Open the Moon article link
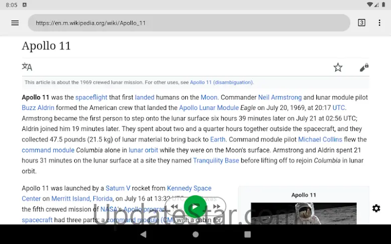This screenshot has height=244, width=391. 209,97
